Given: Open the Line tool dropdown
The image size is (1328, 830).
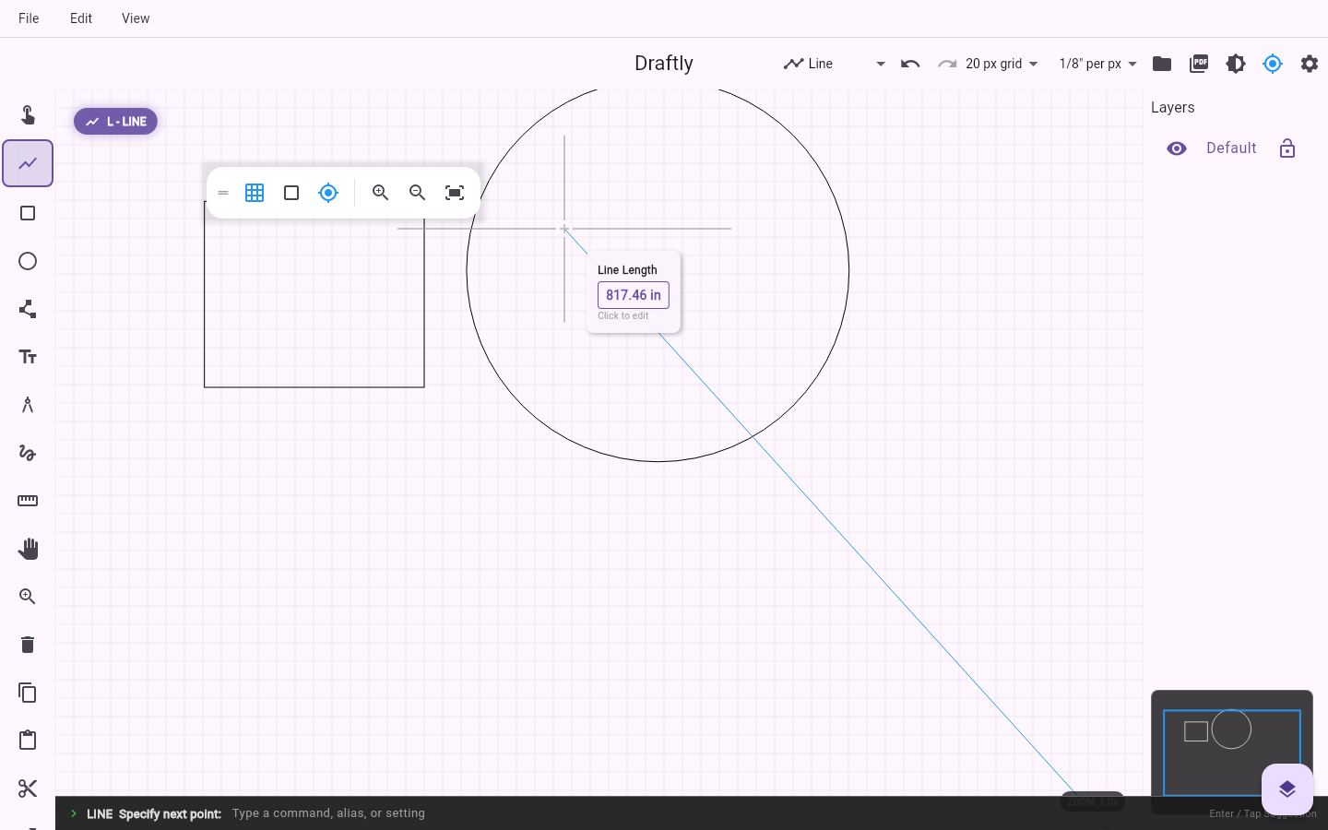Looking at the screenshot, I should pos(835,64).
